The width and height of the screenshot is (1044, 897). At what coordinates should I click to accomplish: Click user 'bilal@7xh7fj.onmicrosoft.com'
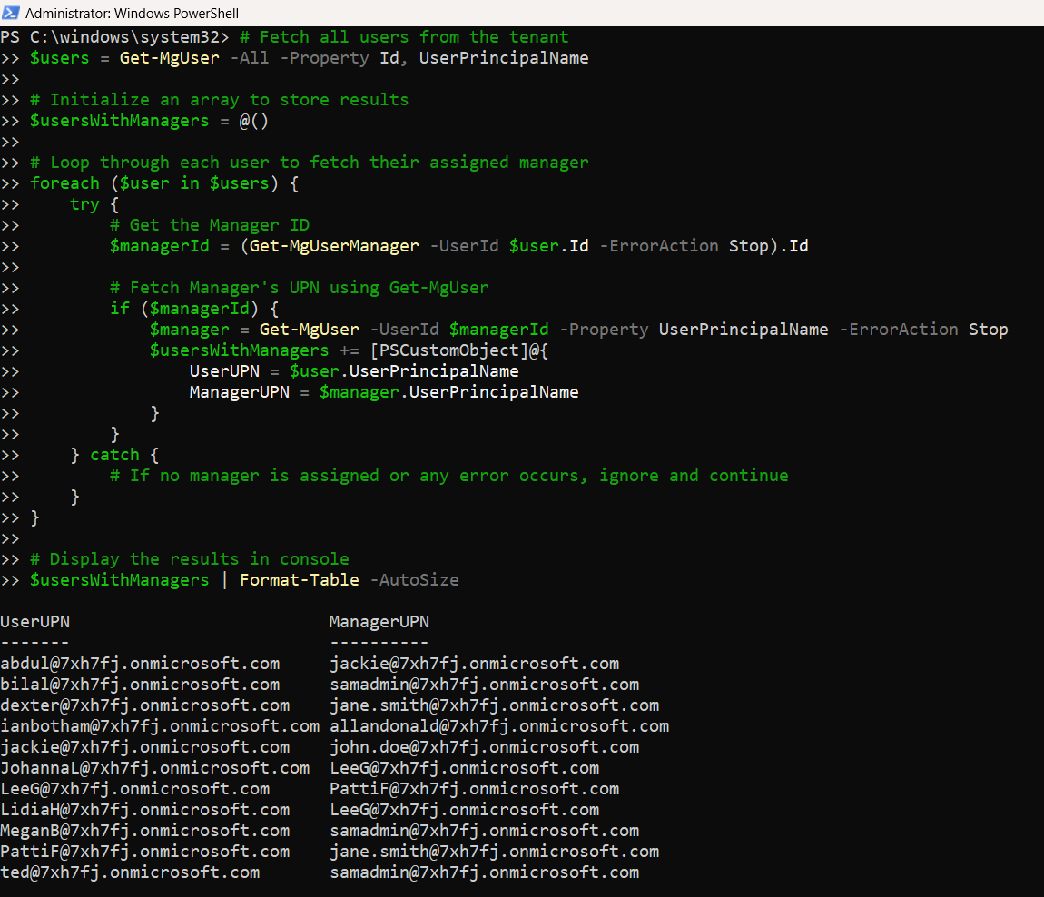pyautogui.click(x=140, y=685)
